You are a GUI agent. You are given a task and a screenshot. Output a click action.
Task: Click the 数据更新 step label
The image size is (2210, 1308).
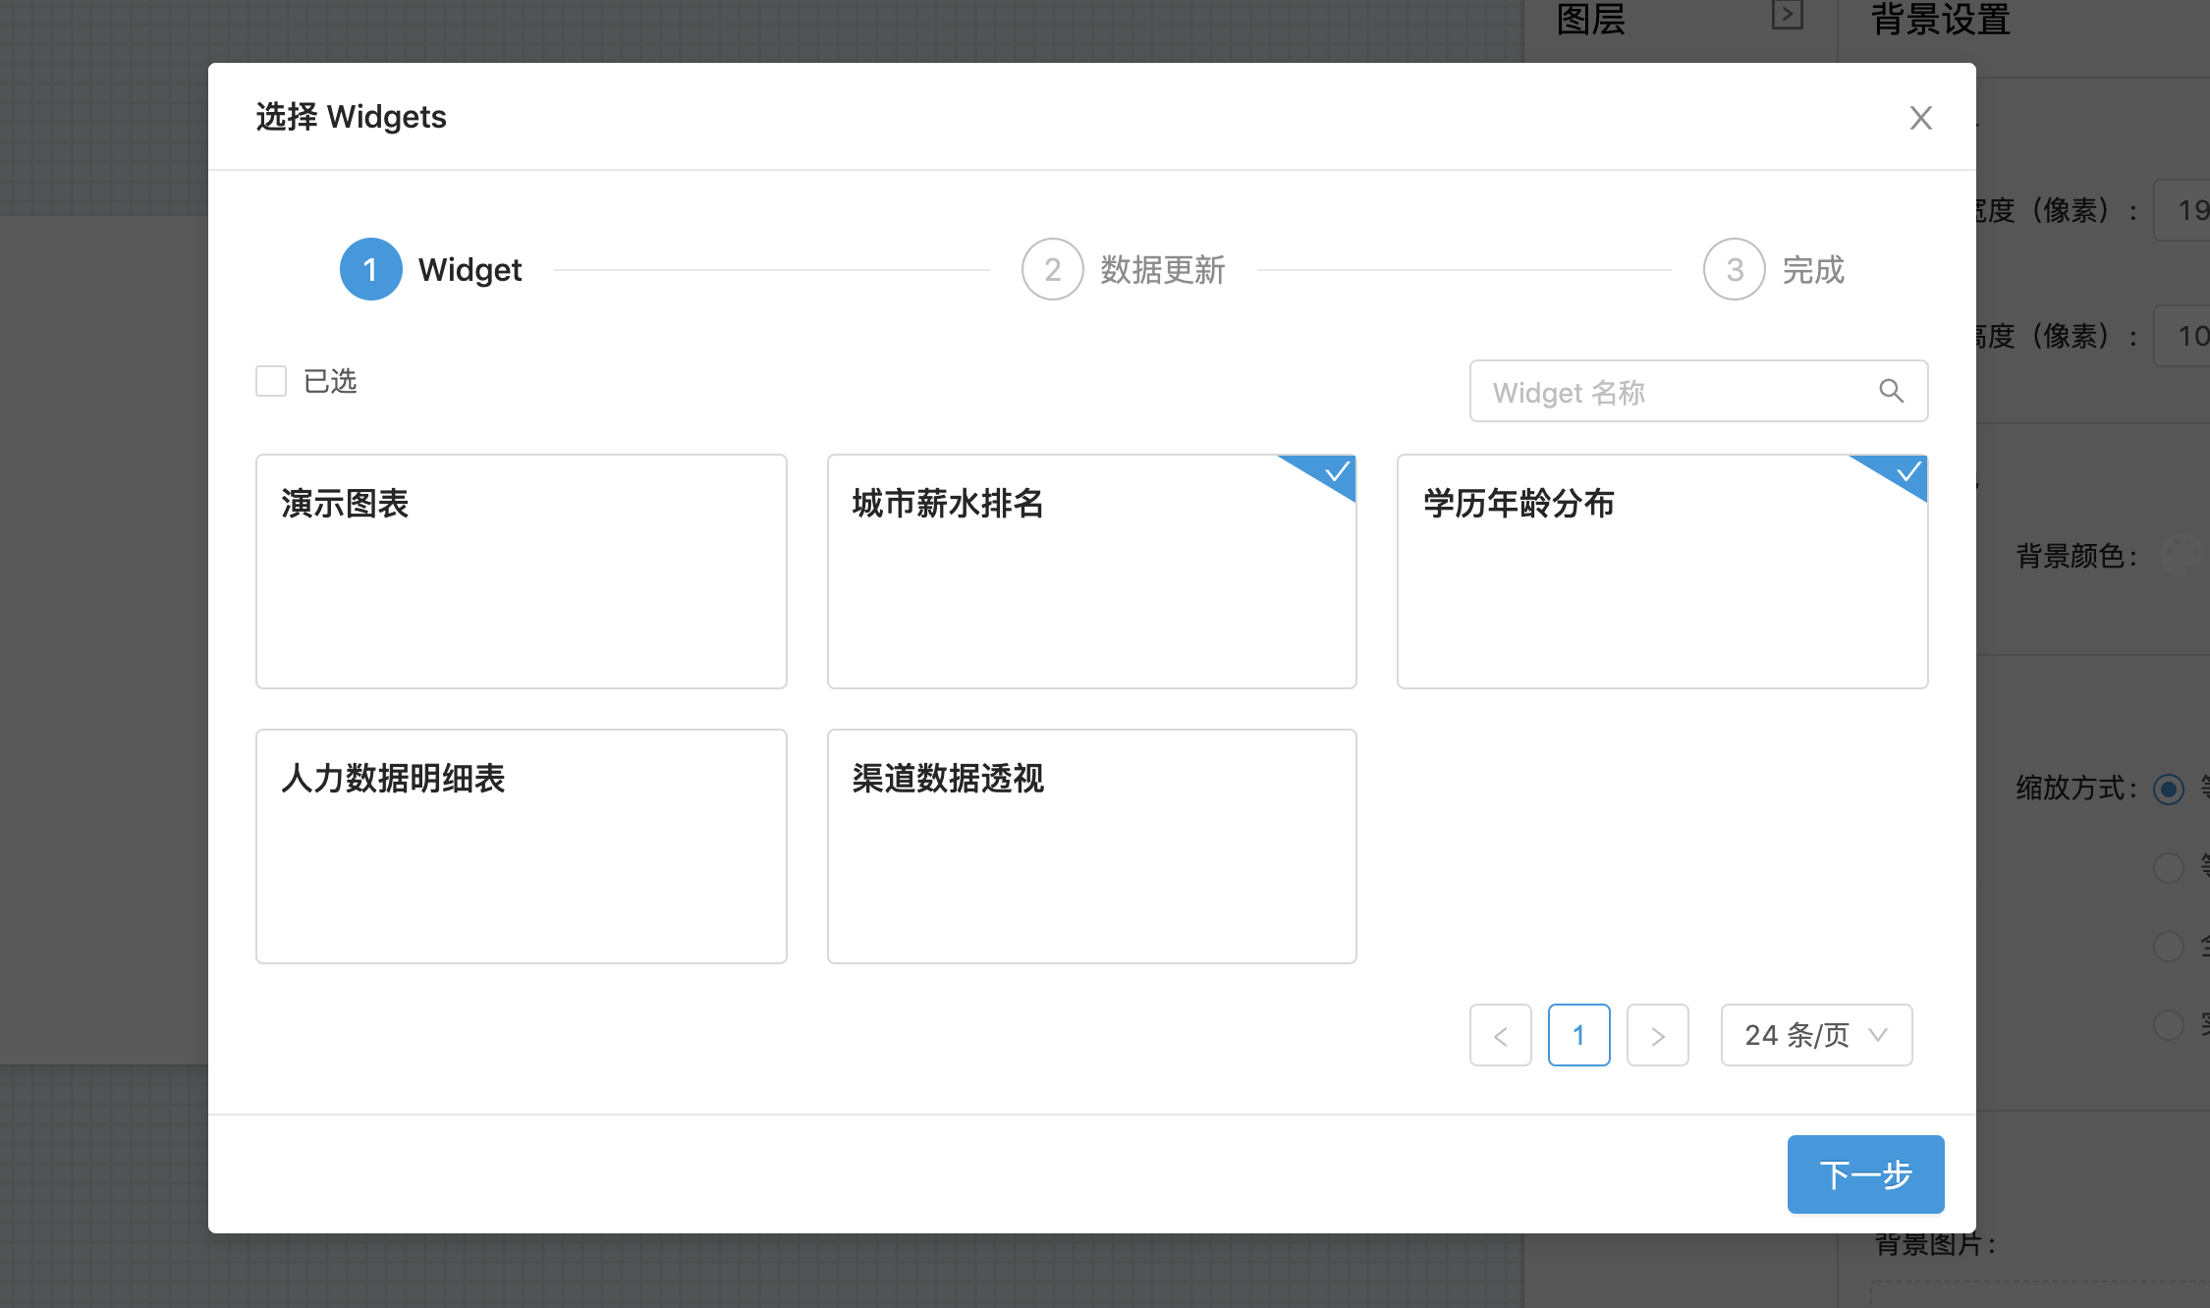pos(1162,270)
